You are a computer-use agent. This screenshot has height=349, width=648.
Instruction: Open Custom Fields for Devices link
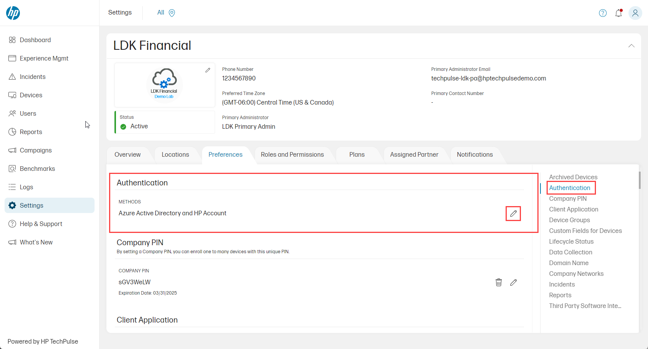point(585,231)
